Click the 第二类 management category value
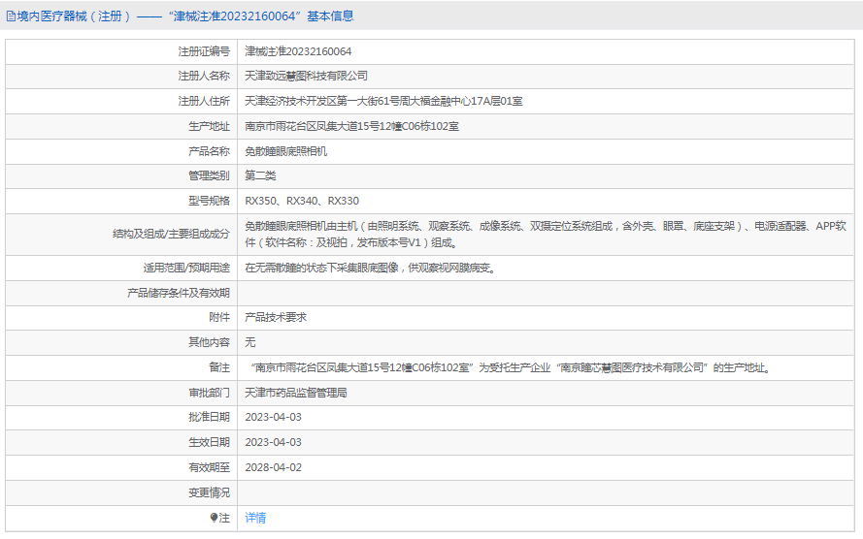 pos(260,175)
